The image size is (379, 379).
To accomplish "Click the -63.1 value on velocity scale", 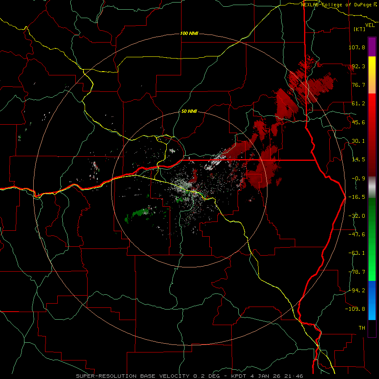I will (x=357, y=253).
